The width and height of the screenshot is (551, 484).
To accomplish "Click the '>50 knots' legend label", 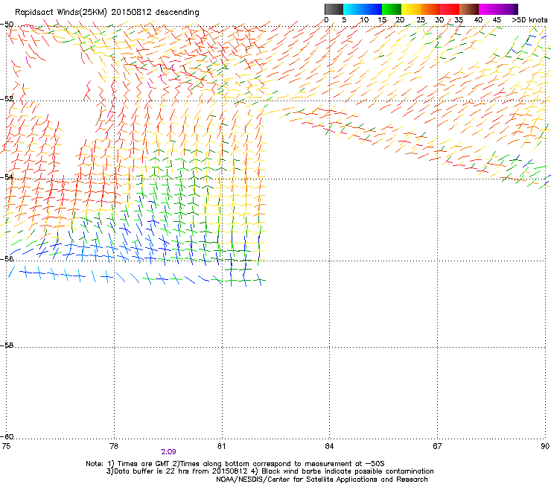I will click(529, 20).
